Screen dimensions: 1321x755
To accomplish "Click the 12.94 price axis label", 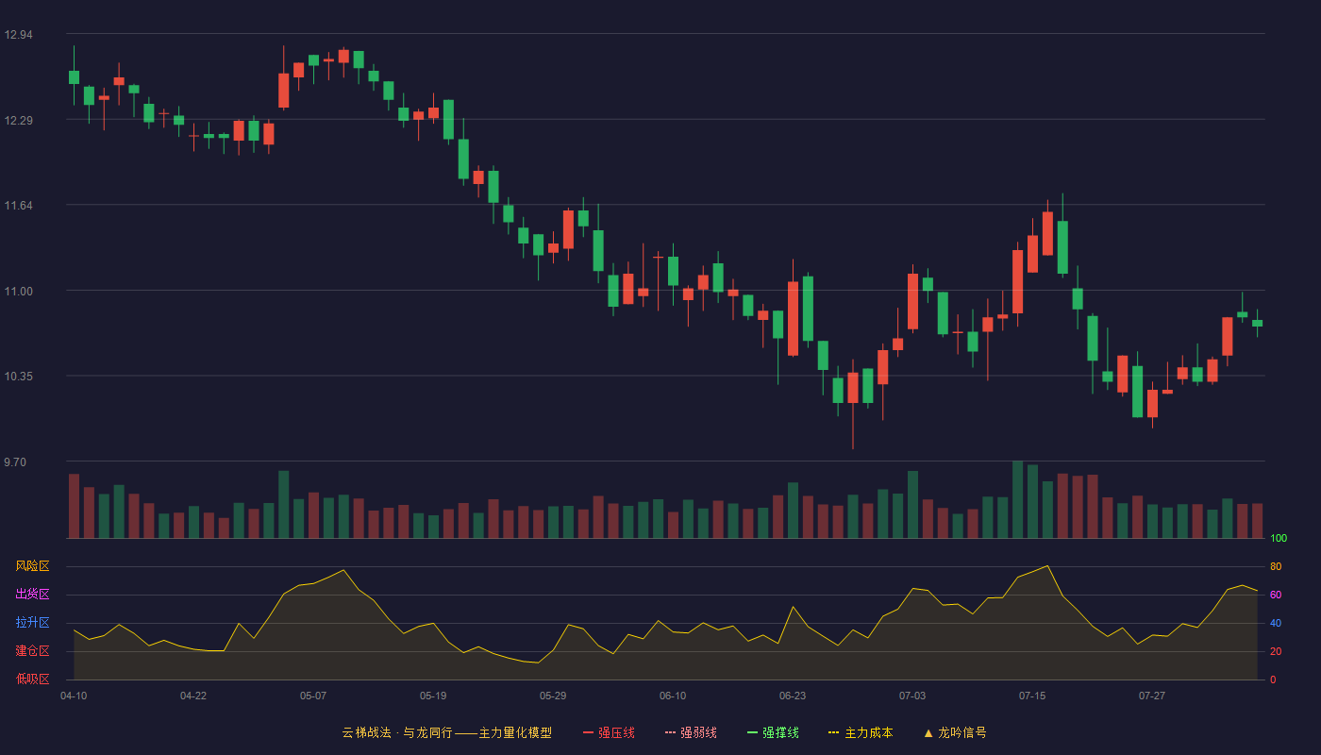I will (x=18, y=35).
